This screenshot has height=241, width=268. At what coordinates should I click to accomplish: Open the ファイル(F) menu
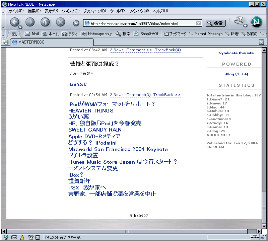point(15,11)
